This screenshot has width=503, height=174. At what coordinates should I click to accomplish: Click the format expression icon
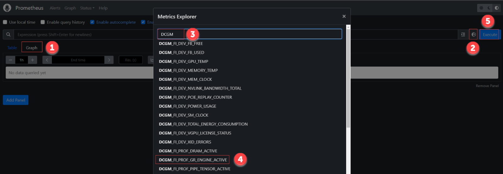pos(463,35)
